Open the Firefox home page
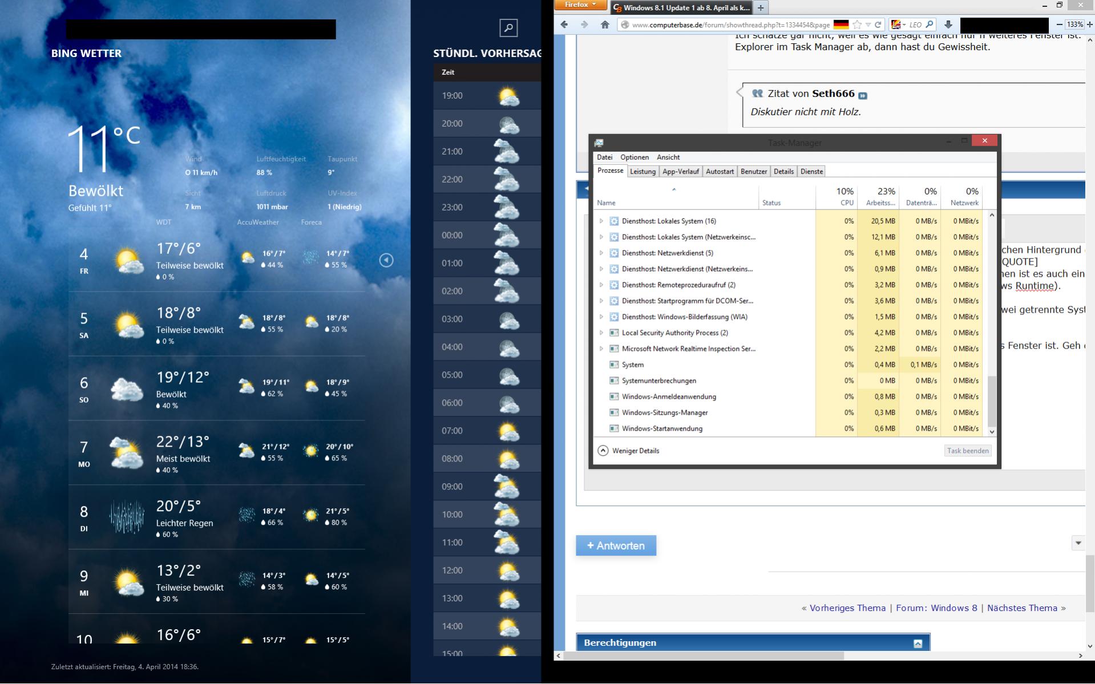The height and width of the screenshot is (684, 1095). [605, 25]
